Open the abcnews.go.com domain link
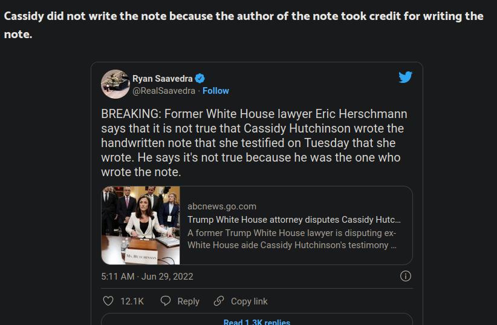The width and height of the screenshot is (497, 325). click(x=222, y=206)
